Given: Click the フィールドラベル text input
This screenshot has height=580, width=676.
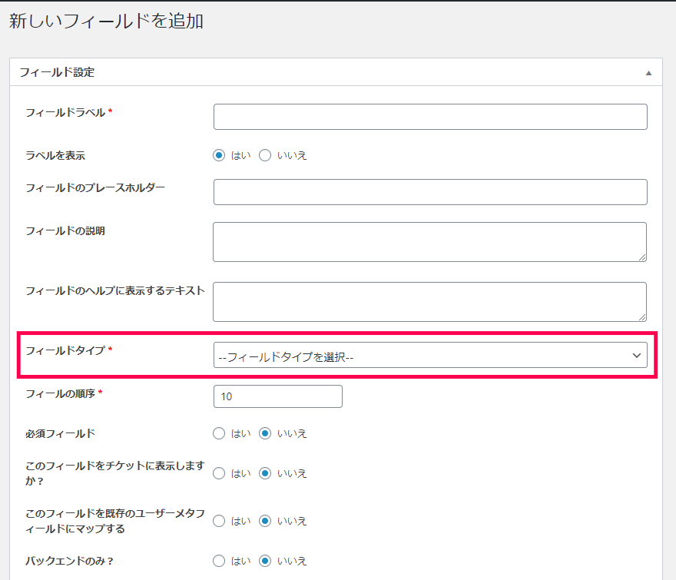Looking at the screenshot, I should [430, 117].
